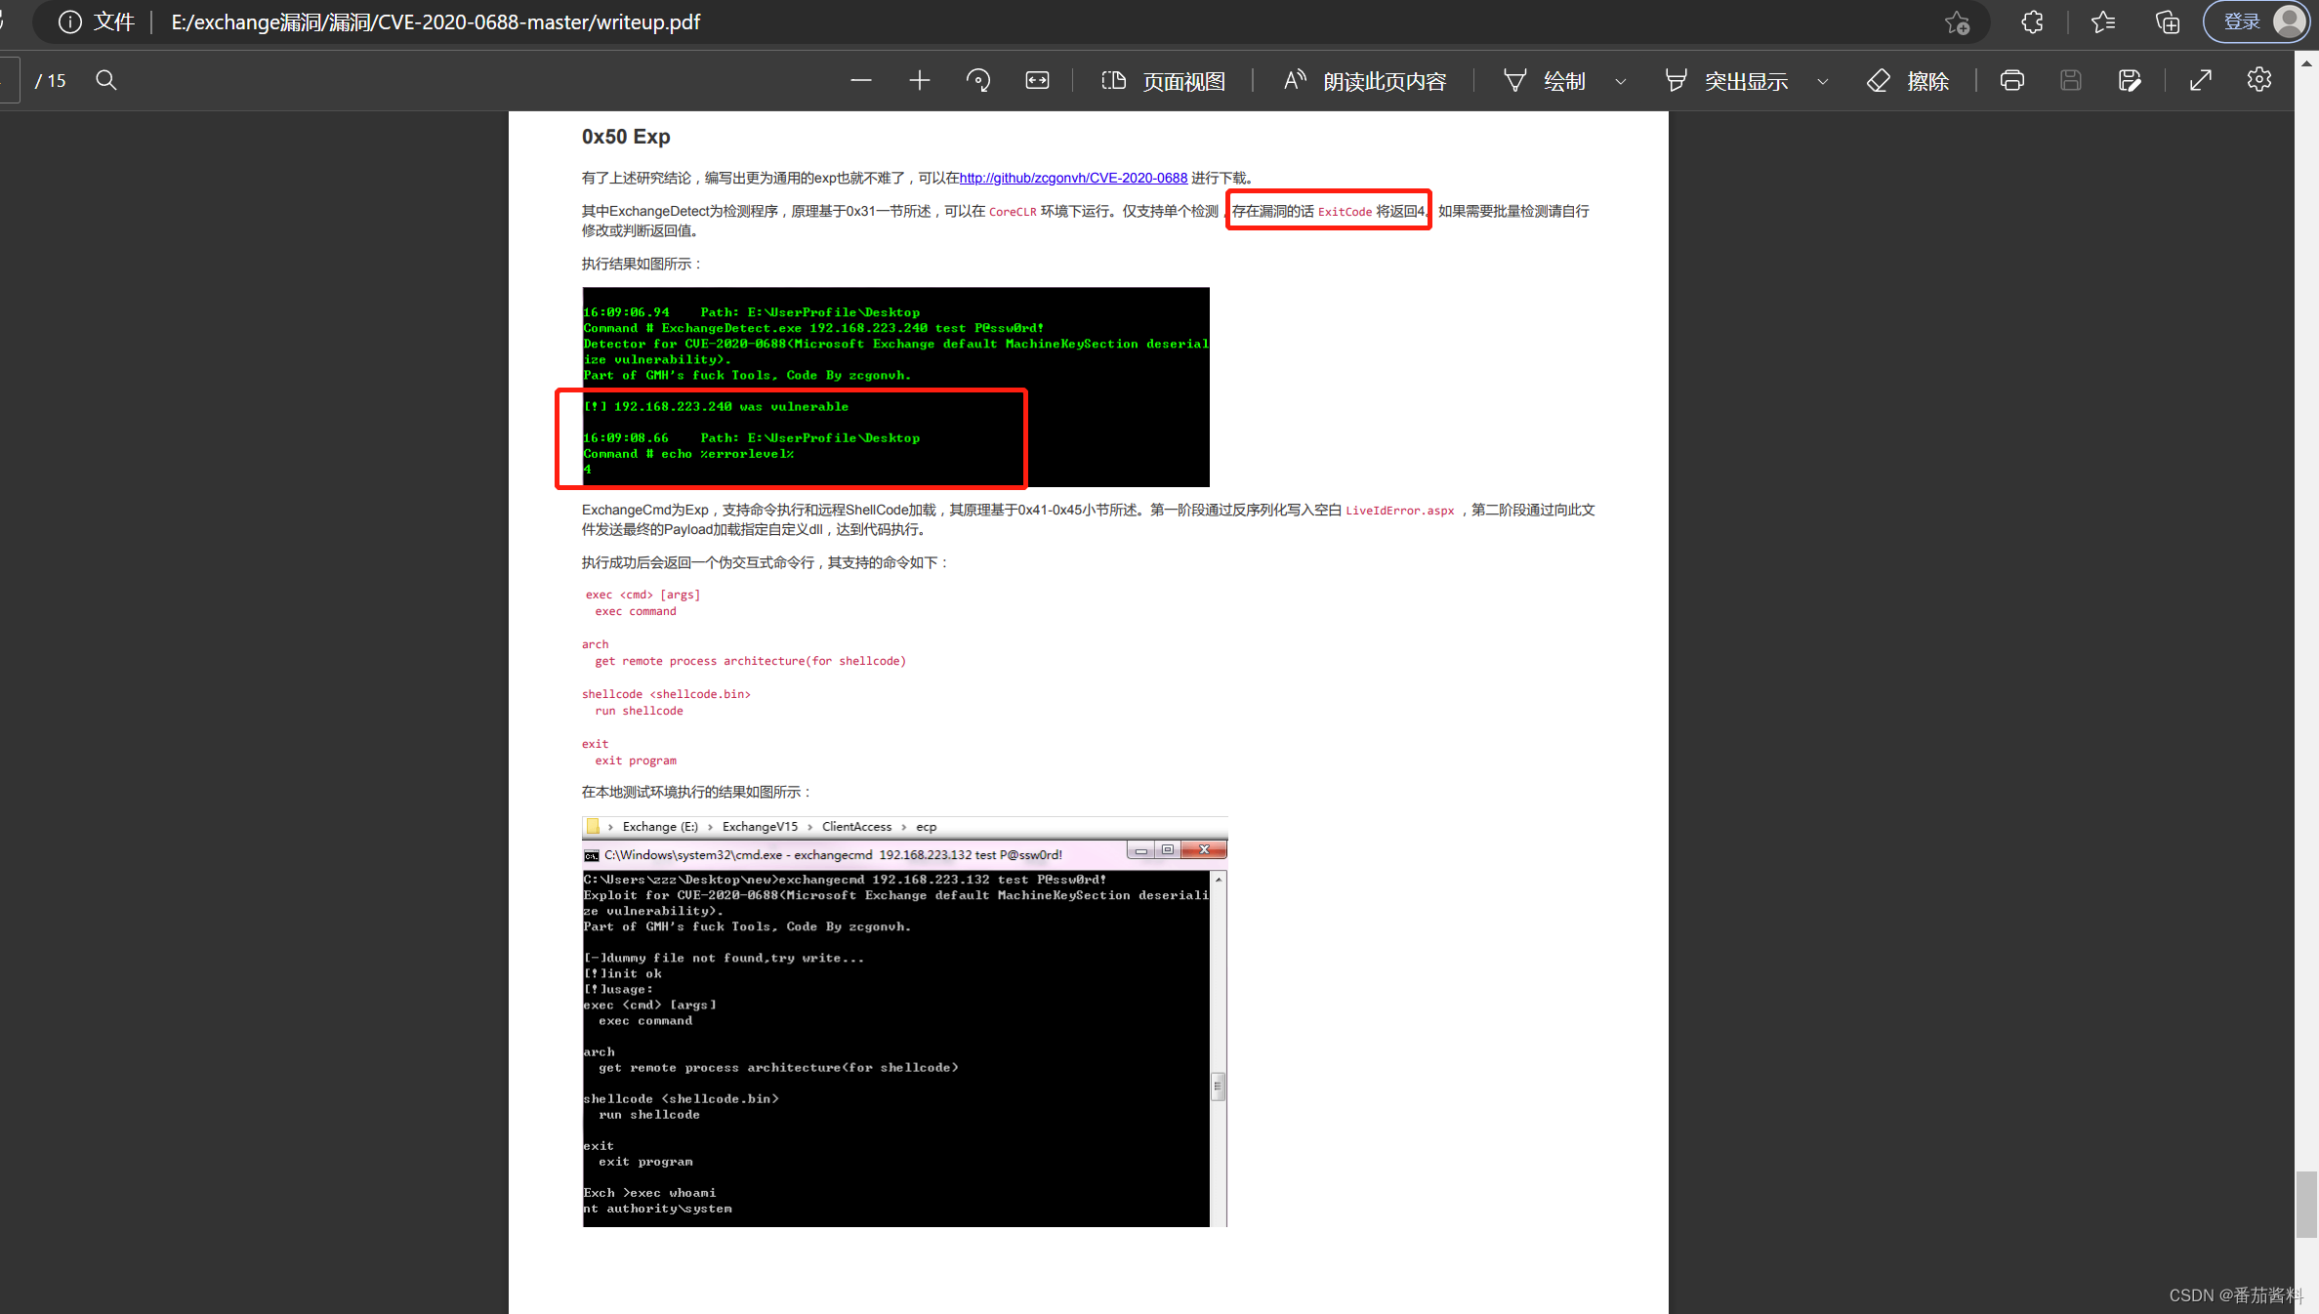Click the page count '/ 15' indicator

(51, 81)
